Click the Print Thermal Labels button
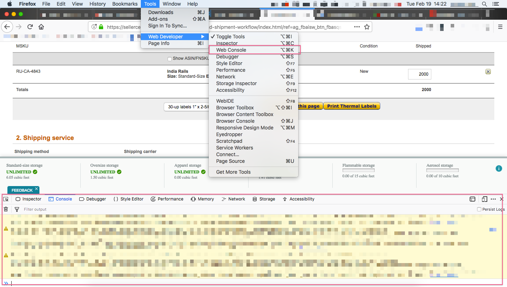Image resolution: width=507 pixels, height=287 pixels. (x=351, y=106)
